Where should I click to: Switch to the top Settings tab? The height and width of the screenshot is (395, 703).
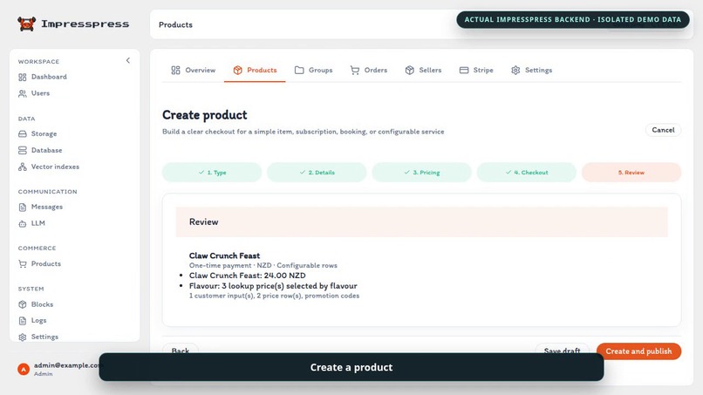click(x=532, y=70)
